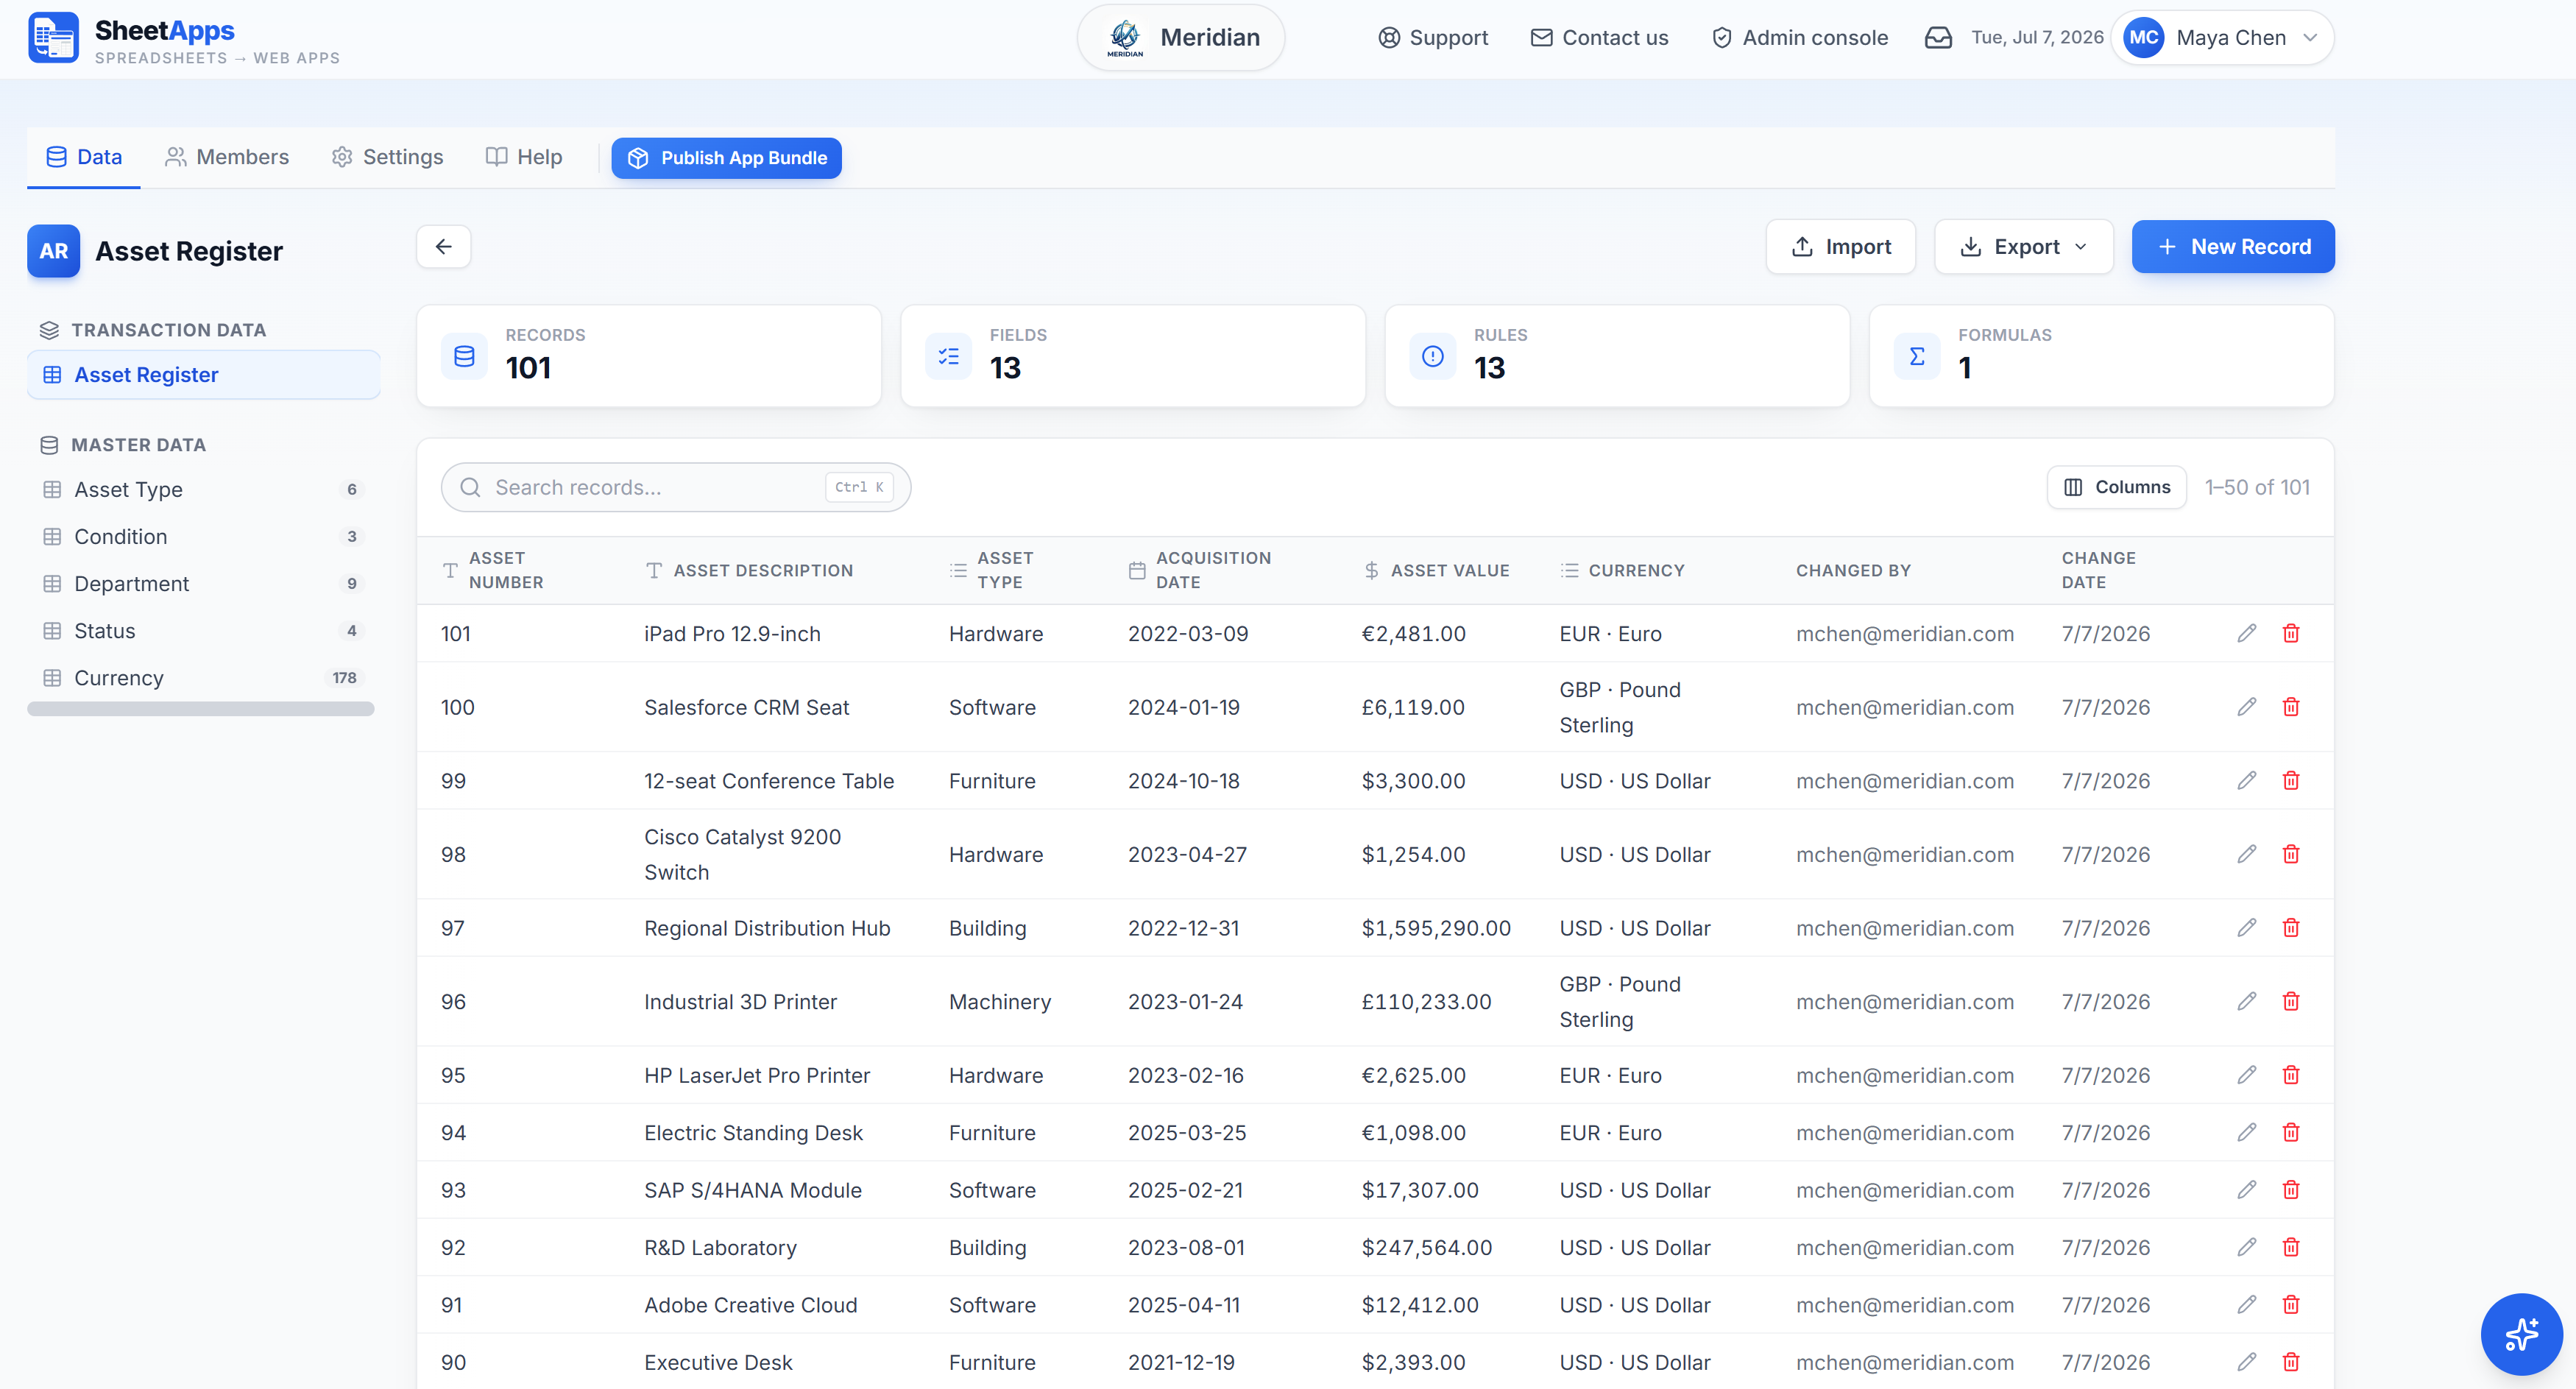Delete the HP LaserJet Pro Printer record
Image resolution: width=2576 pixels, height=1389 pixels.
(2291, 1075)
